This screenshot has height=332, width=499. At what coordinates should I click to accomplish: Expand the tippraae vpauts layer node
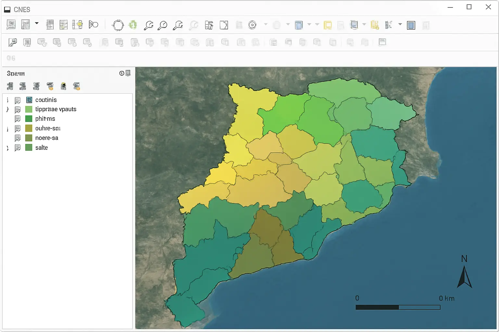[x=7, y=109]
